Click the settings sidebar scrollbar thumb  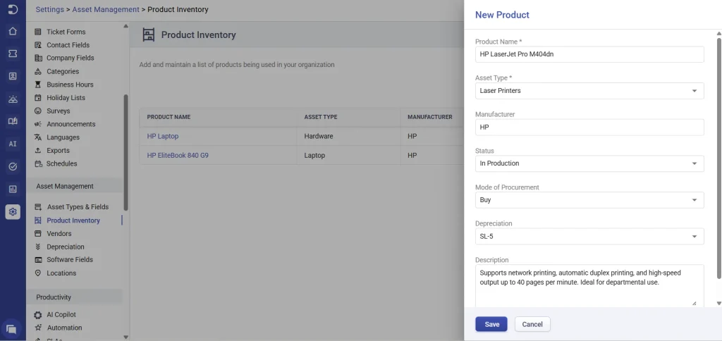(126, 153)
